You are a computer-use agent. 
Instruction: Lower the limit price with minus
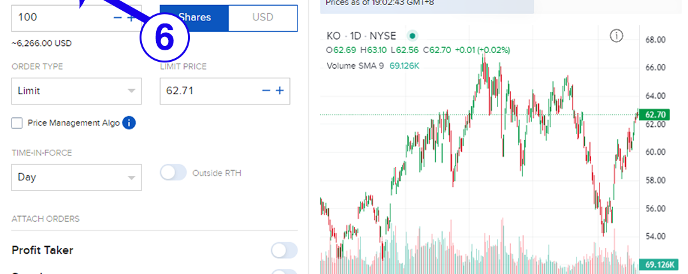pos(266,90)
